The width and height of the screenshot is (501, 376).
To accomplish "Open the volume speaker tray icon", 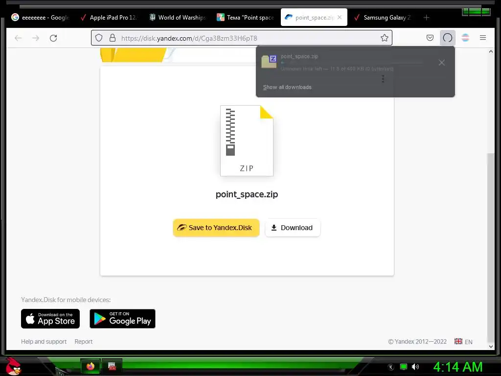I will (x=415, y=367).
